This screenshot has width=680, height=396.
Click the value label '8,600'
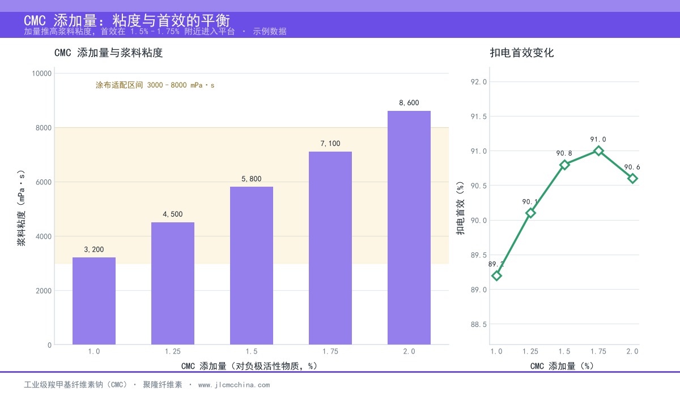coord(409,103)
